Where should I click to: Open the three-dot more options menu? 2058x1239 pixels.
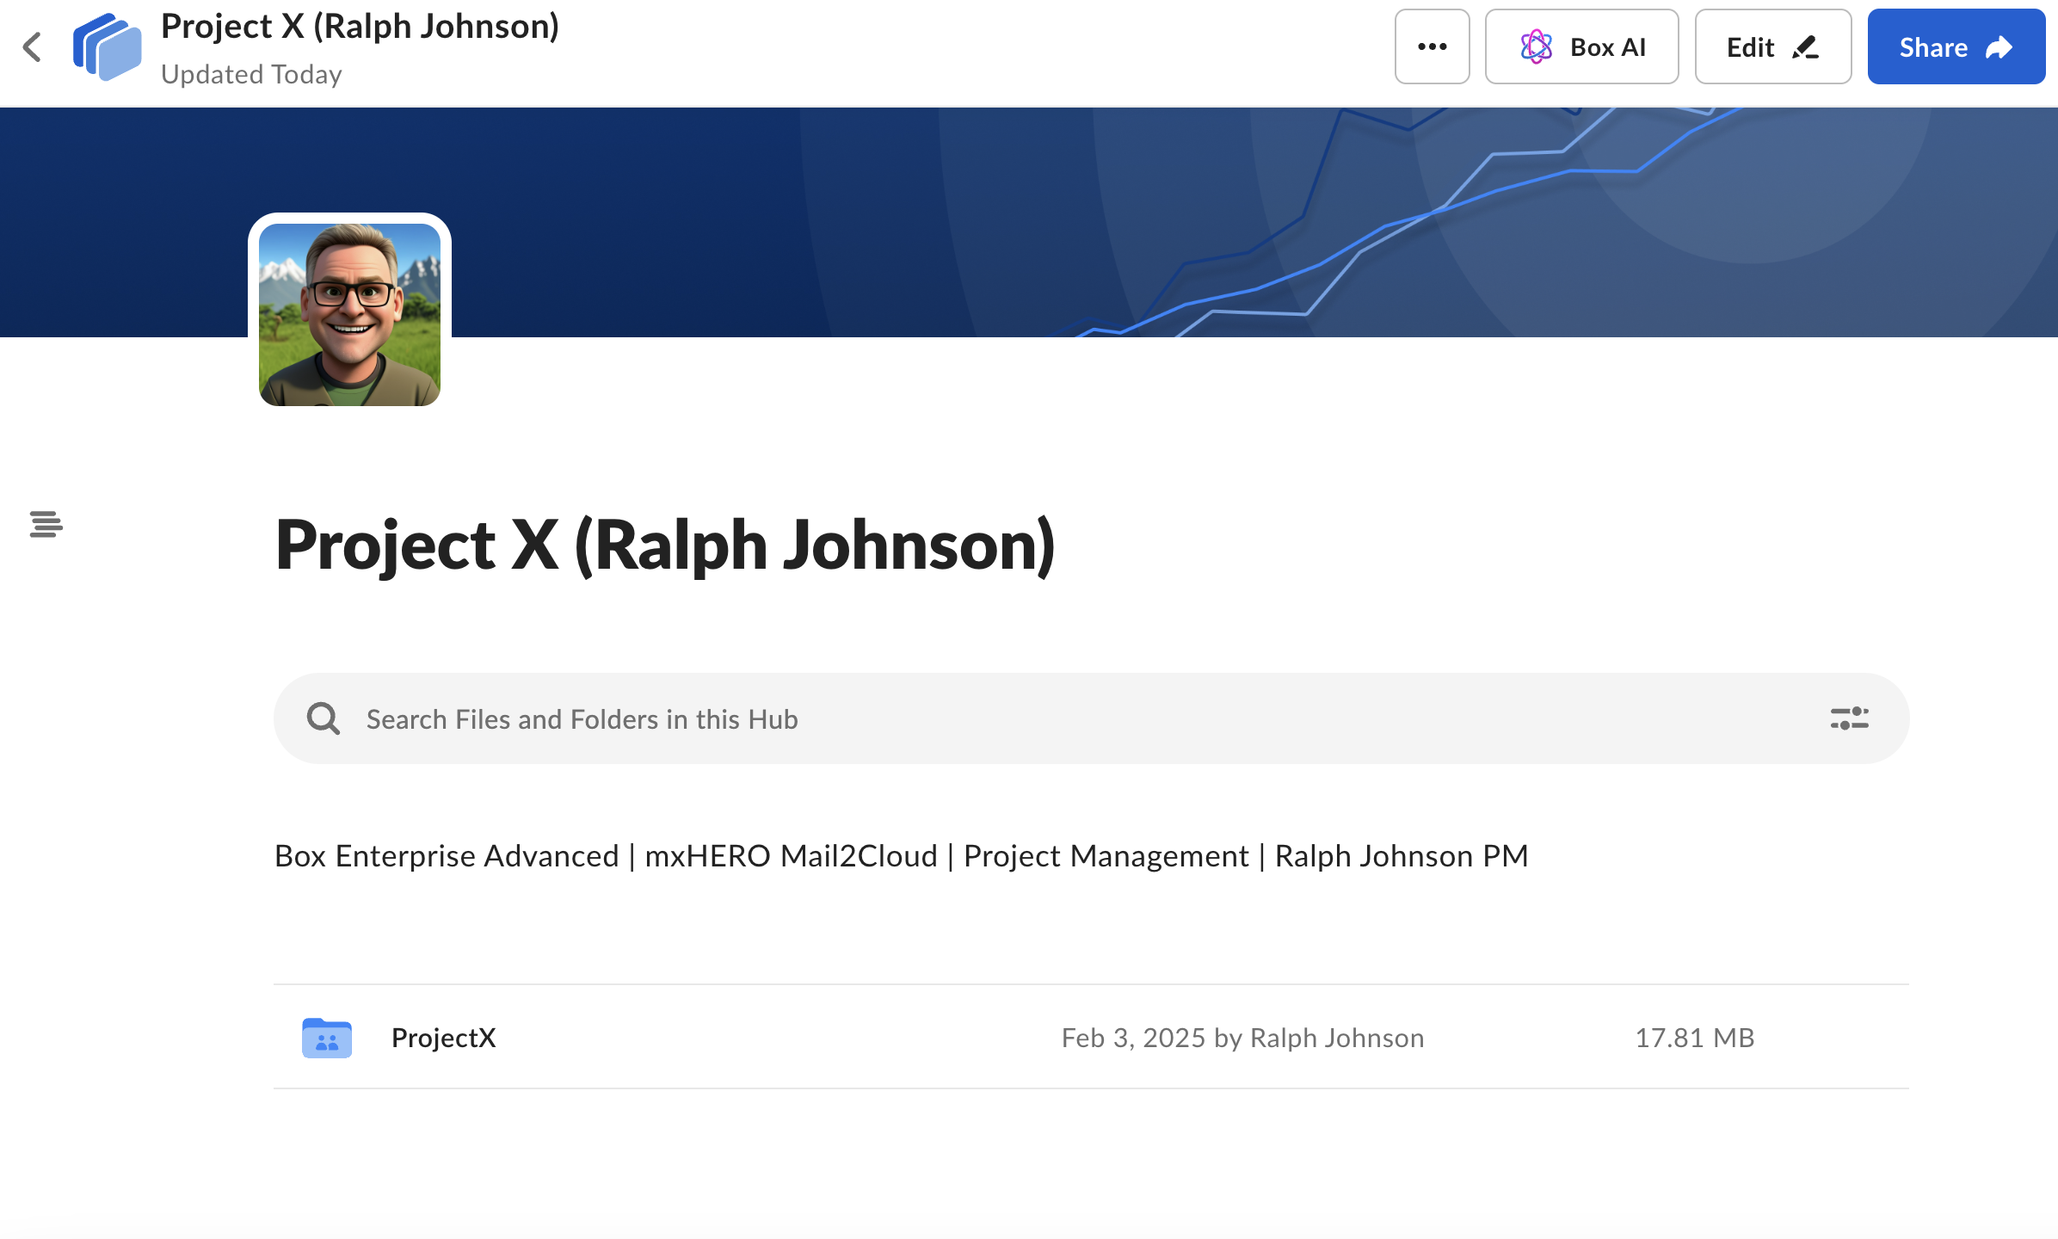coord(1432,46)
